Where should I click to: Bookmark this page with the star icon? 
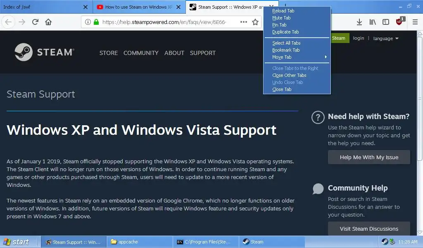(x=255, y=22)
